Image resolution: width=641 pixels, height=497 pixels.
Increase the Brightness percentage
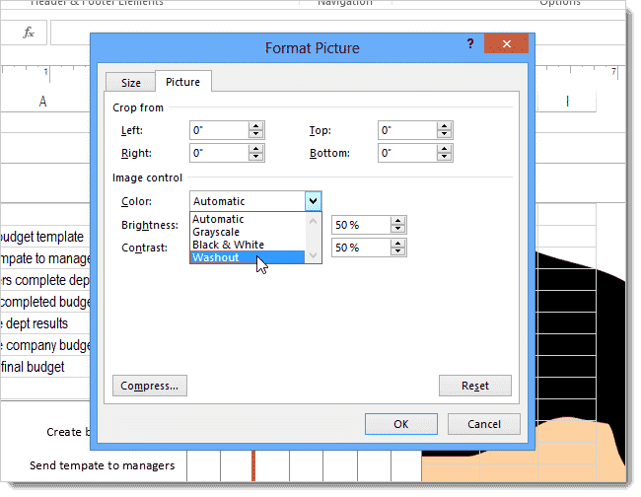pos(397,221)
